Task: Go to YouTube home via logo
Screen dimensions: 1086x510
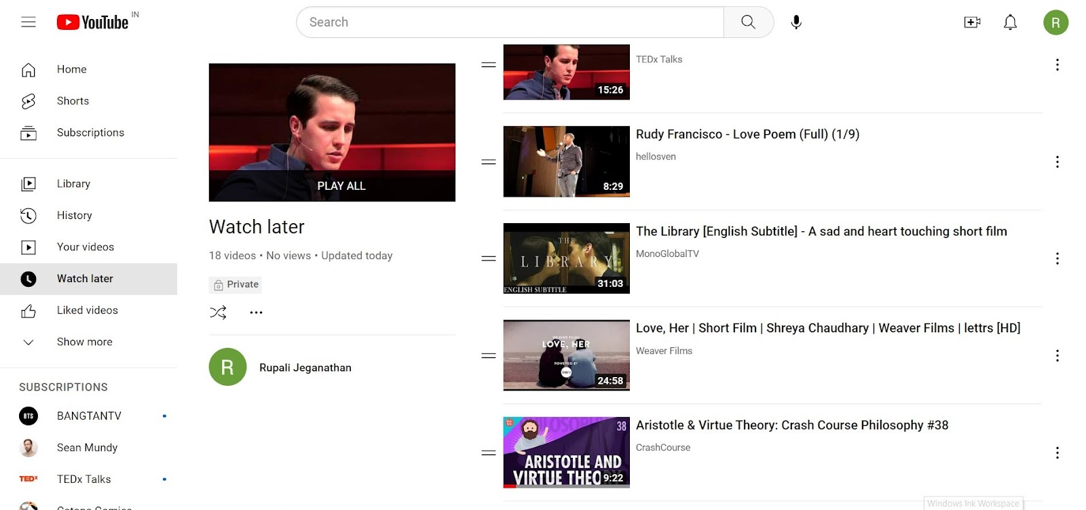Action: (x=92, y=22)
